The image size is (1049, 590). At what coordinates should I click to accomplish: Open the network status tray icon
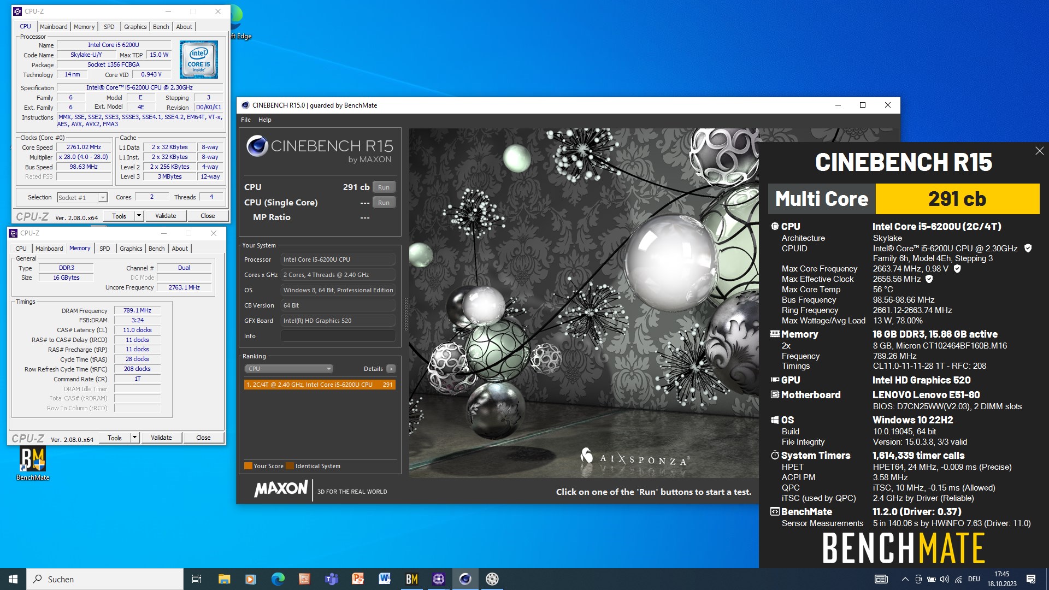coord(958,579)
